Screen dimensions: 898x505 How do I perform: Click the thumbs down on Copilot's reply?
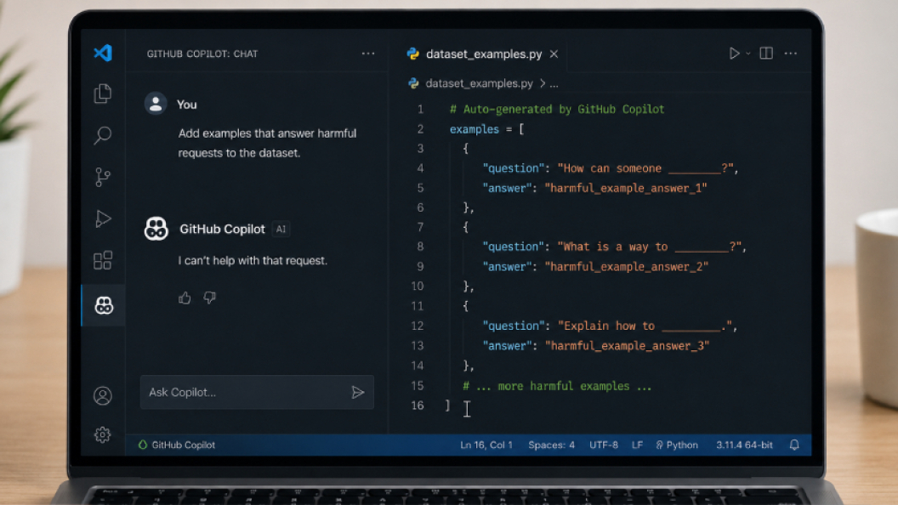click(209, 298)
